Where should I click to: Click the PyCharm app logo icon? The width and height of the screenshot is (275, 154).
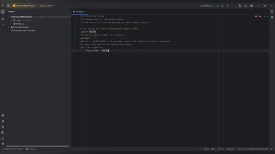tap(3, 6)
